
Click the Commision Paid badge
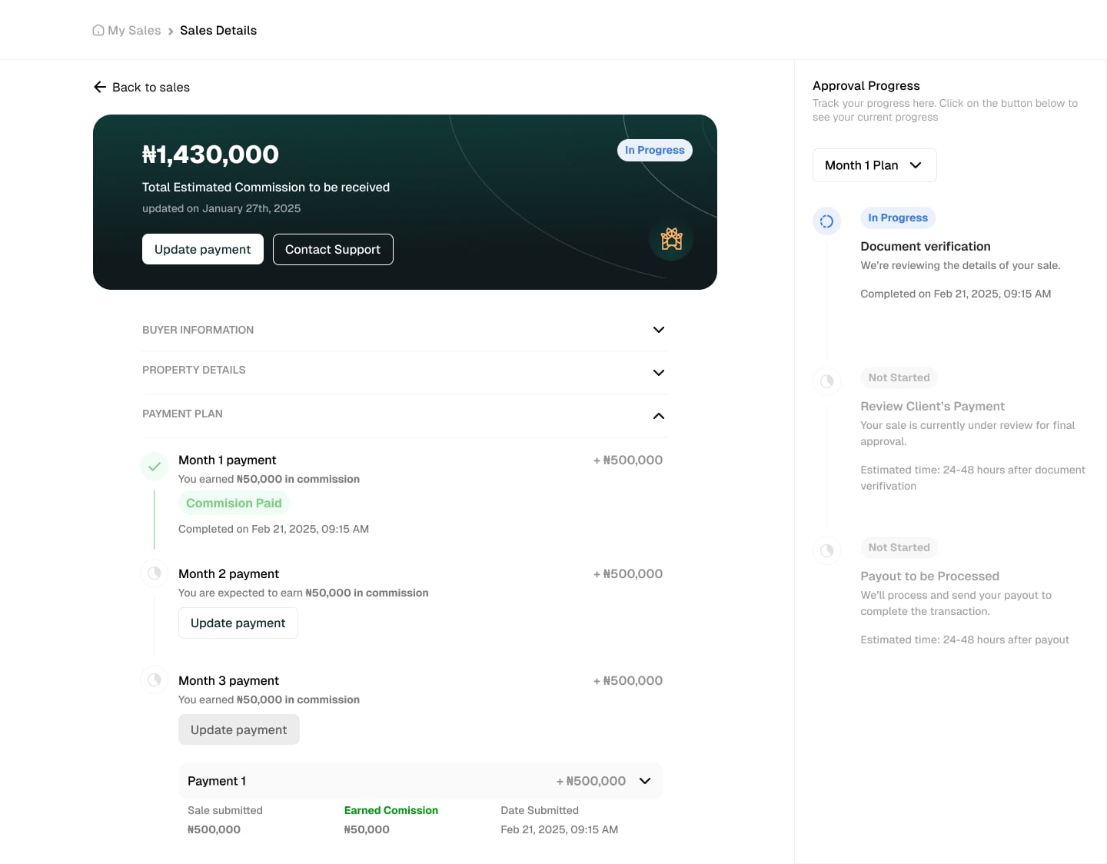pos(234,503)
